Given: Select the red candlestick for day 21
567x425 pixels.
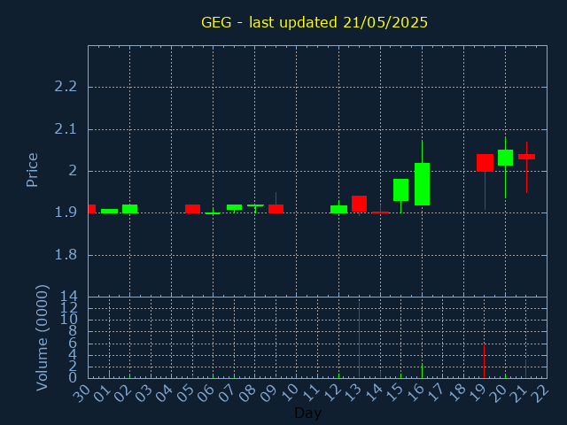Looking at the screenshot, I should coord(526,157).
